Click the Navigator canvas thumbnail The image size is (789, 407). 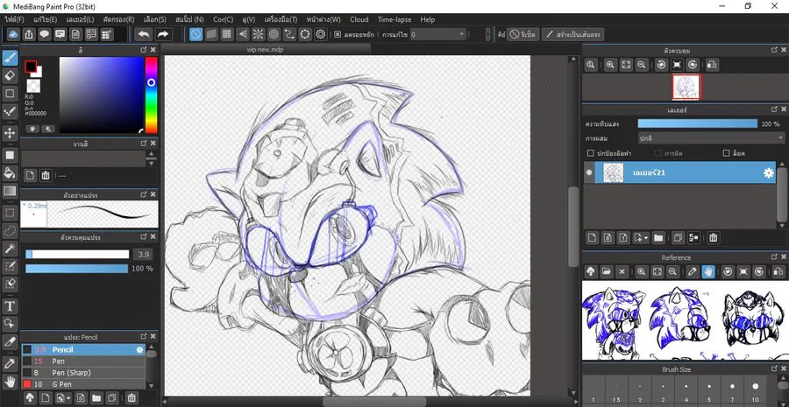coord(686,88)
